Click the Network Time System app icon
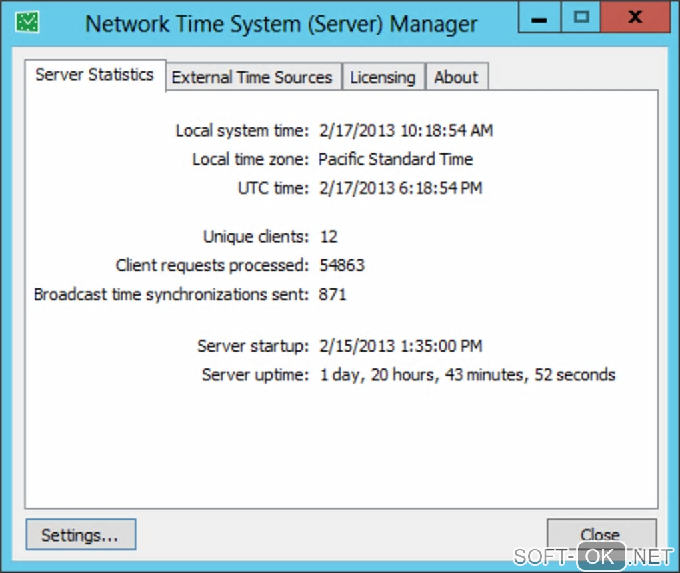The image size is (680, 573). pos(27,22)
